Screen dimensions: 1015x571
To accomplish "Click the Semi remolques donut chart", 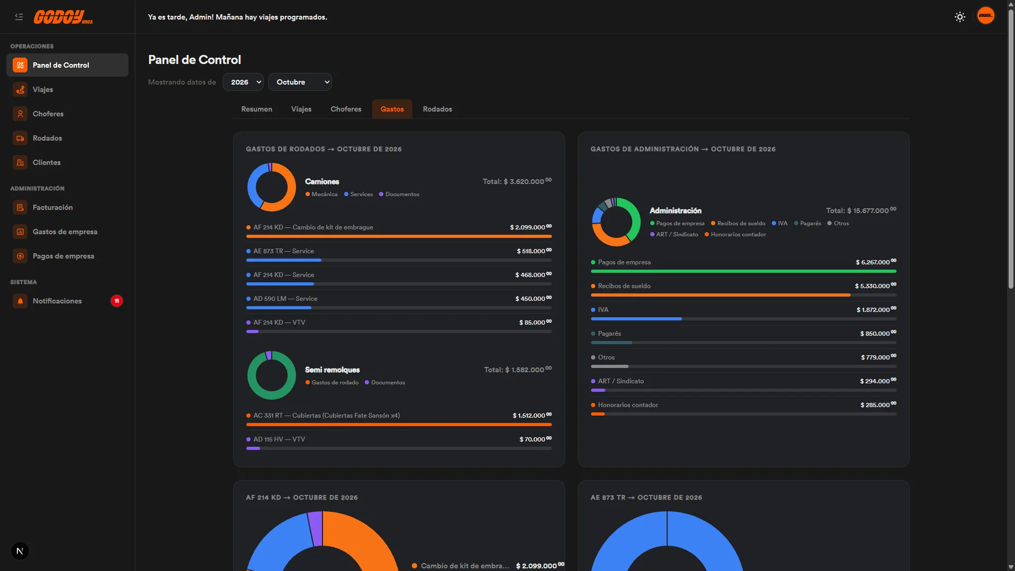I will (272, 375).
